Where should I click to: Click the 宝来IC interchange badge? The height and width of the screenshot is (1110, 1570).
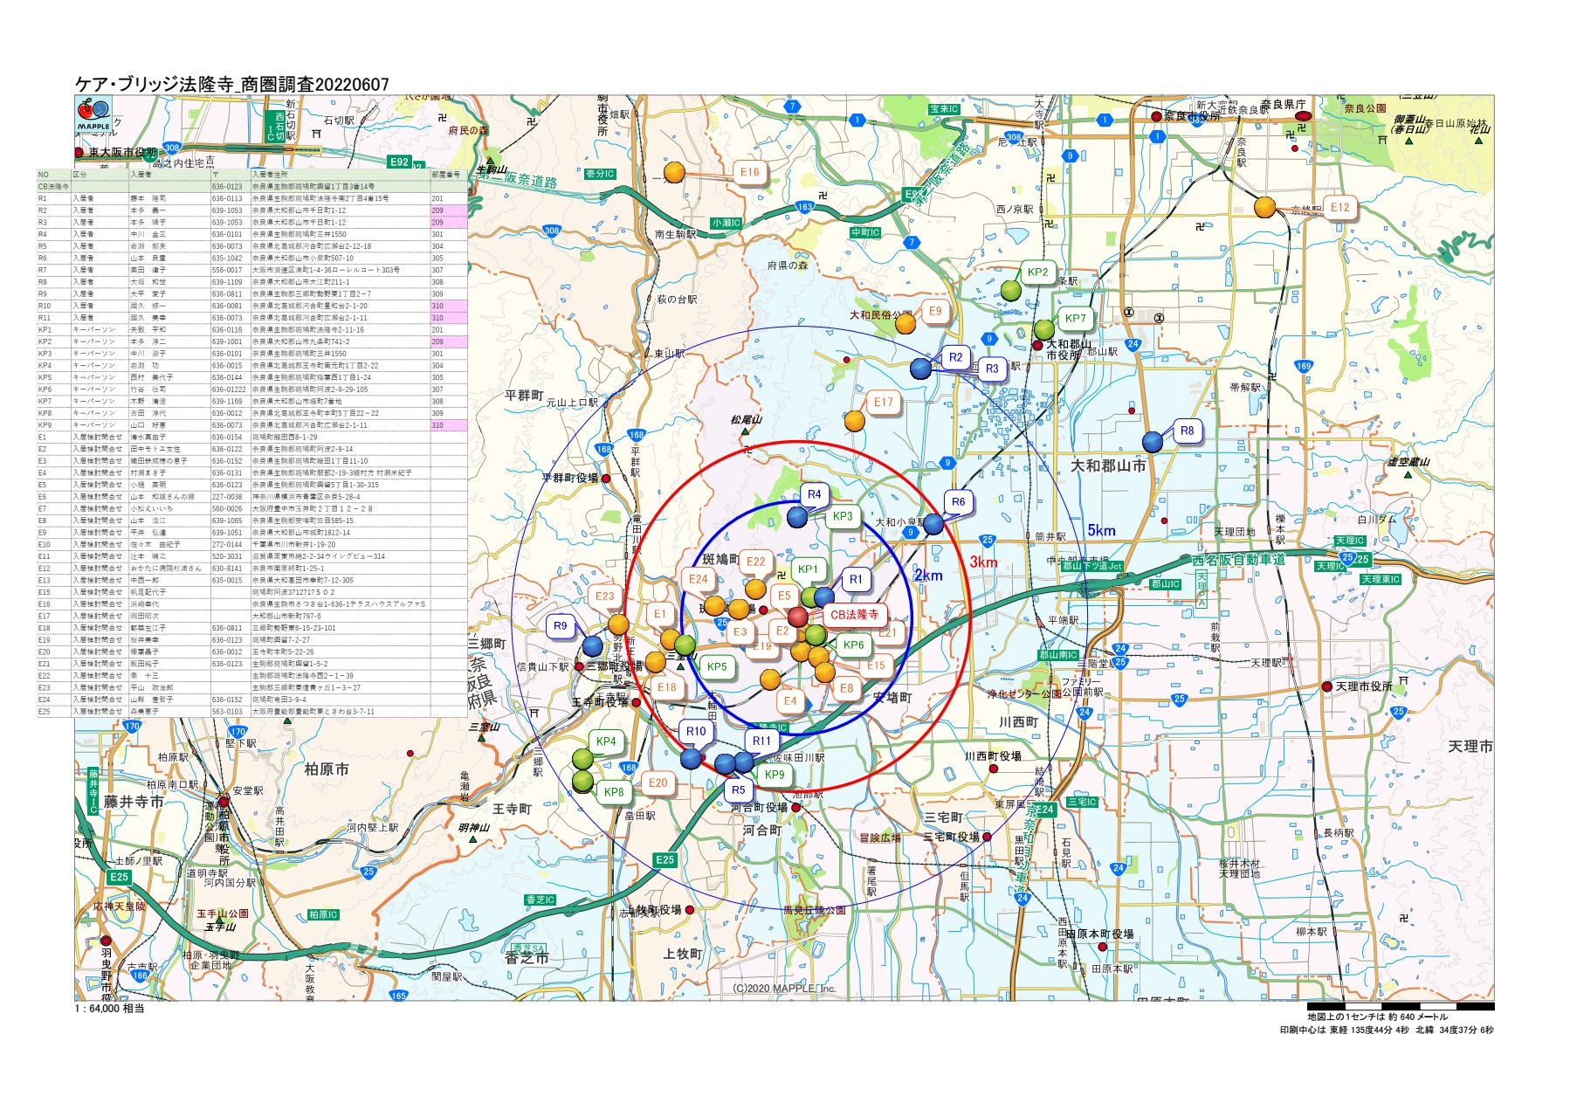[944, 109]
